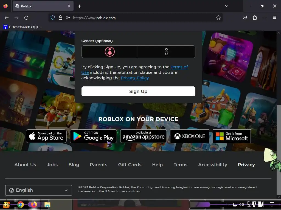Image resolution: width=281 pixels, height=210 pixels.
Task: Show hidden tray icons chevron
Action: pos(228,205)
